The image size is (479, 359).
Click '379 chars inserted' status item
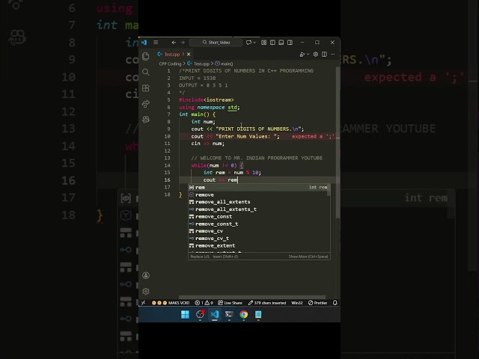coord(267,303)
